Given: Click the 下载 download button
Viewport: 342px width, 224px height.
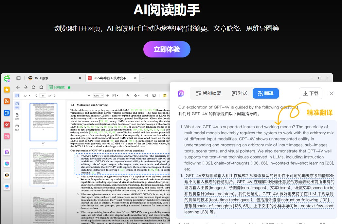Looking at the screenshot, I should point(310,93).
